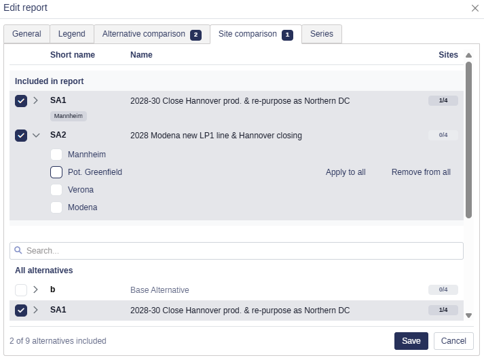
Task: Click the scrollbar up arrow
Action: click(468, 55)
